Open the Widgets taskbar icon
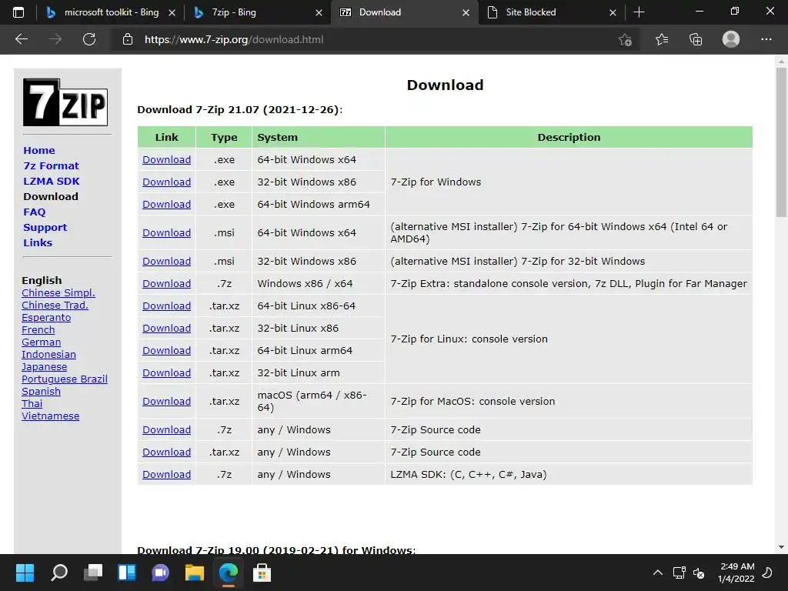Screen dimensions: 788x591 point(127,573)
